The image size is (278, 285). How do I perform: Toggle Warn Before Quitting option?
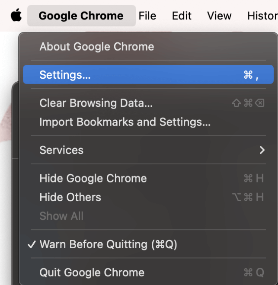[108, 244]
